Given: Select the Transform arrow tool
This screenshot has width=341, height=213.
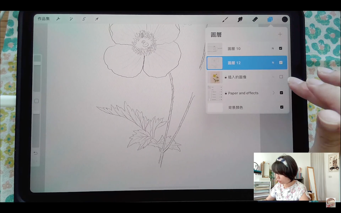Looking at the screenshot, I should tap(96, 19).
